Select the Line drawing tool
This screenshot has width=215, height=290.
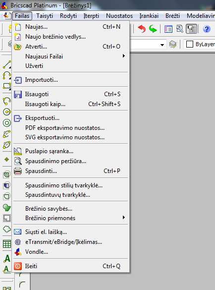7,64
